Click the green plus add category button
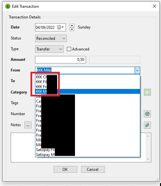The width and height of the screenshot is (161, 186). (147, 92)
